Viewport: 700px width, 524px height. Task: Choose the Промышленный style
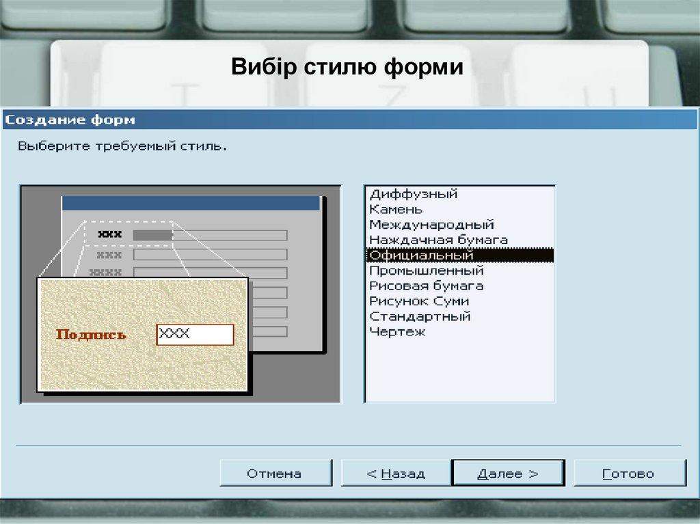pos(425,270)
